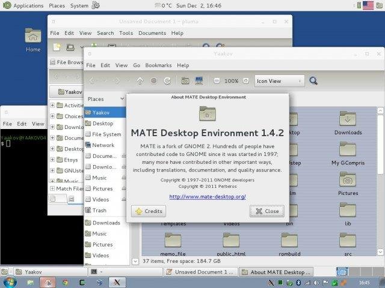
Task: Open the recent files arrow beside Open in pluma
Action: 82,47
